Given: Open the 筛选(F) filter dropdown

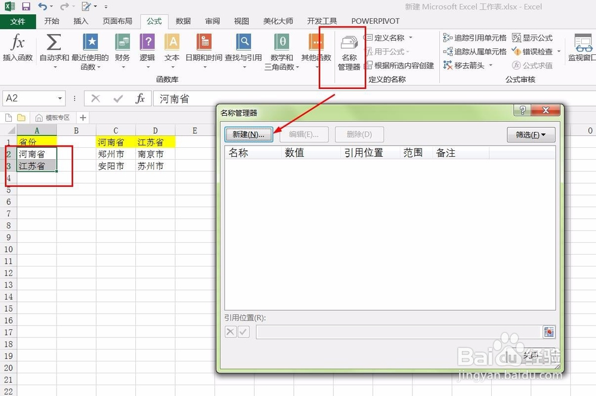Looking at the screenshot, I should pyautogui.click(x=530, y=135).
